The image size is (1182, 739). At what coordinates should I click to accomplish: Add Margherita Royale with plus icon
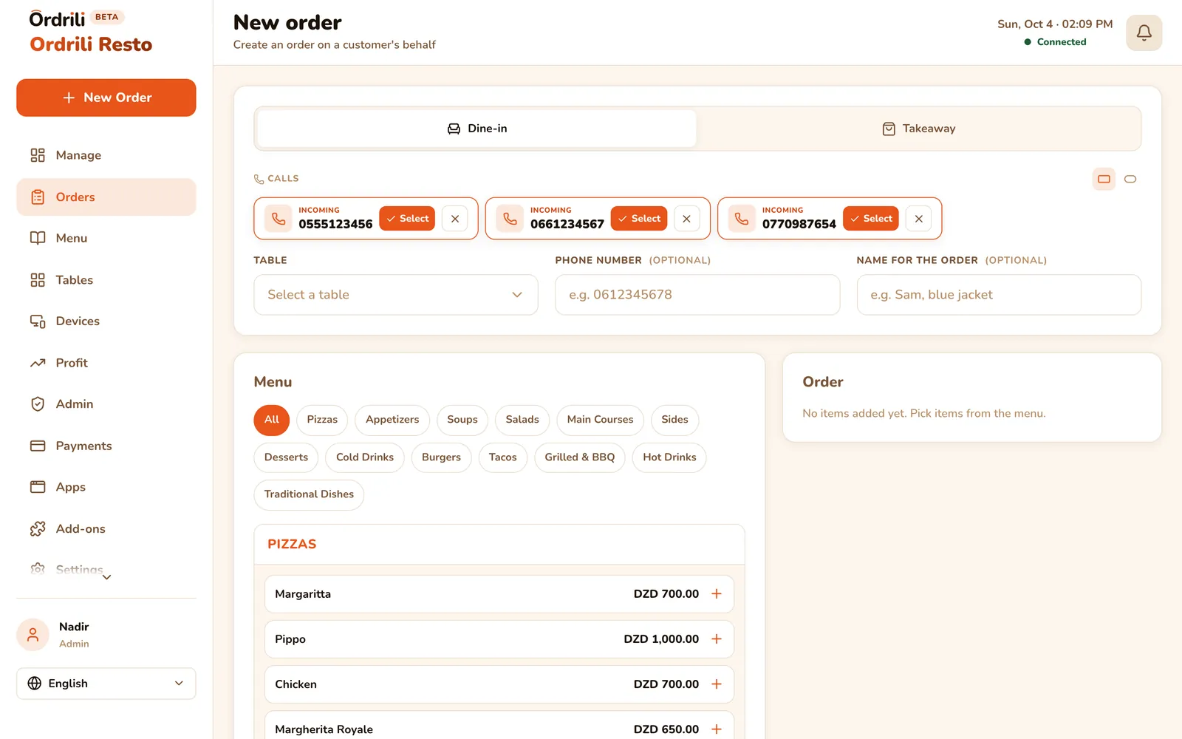click(x=716, y=729)
